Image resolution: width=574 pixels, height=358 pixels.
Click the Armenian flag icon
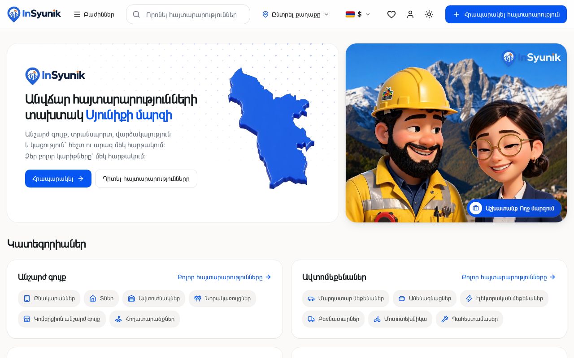tap(350, 14)
